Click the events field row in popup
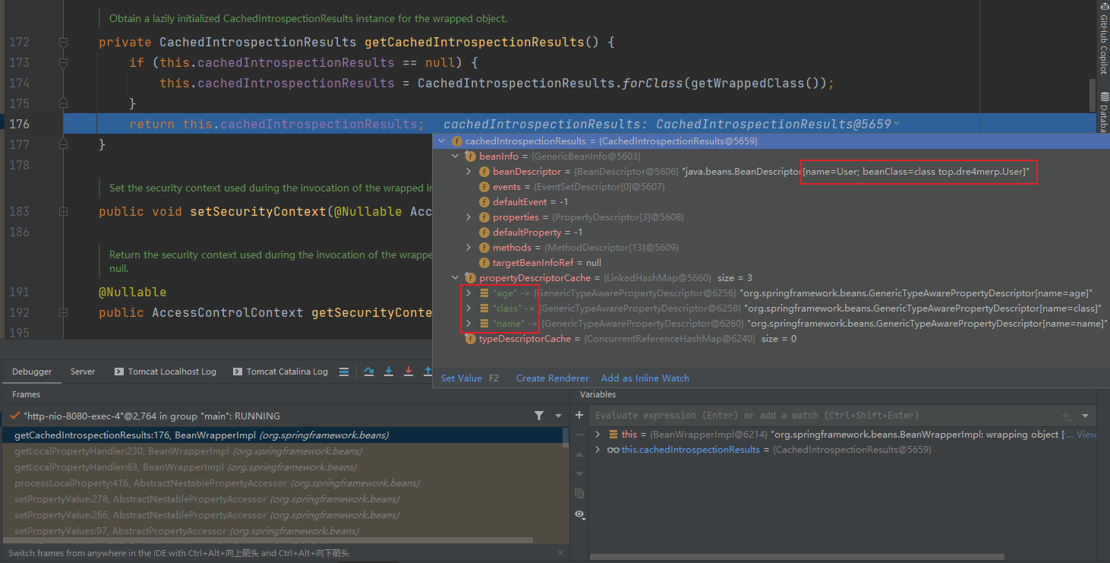The width and height of the screenshot is (1110, 563). pyautogui.click(x=771, y=187)
